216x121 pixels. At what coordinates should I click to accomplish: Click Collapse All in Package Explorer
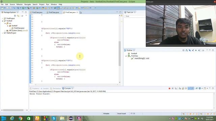pos(15,16)
